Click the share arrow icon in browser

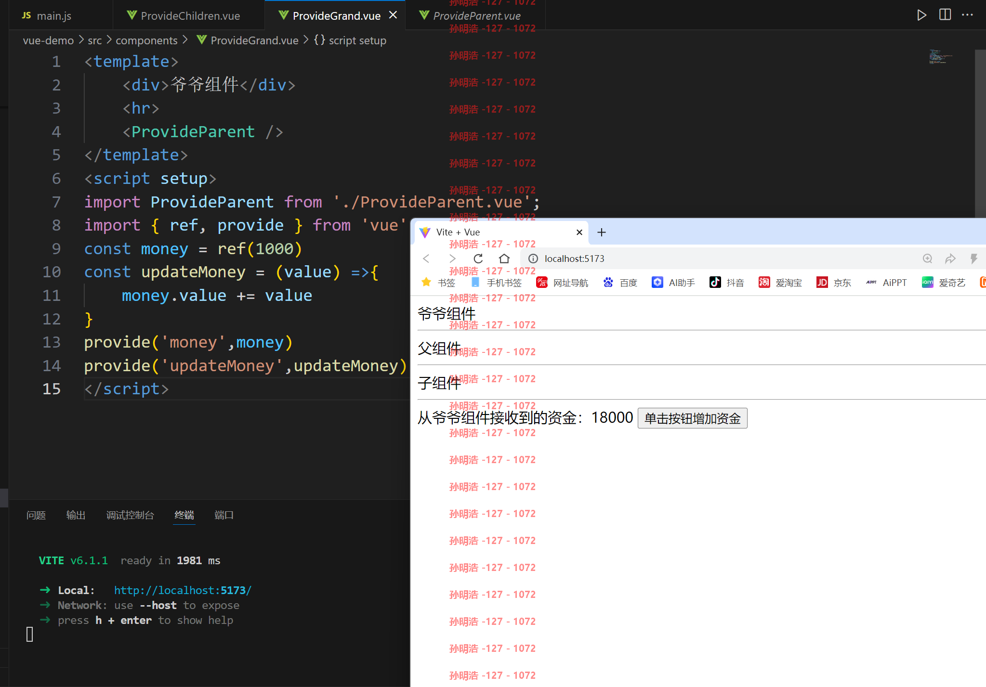point(950,259)
